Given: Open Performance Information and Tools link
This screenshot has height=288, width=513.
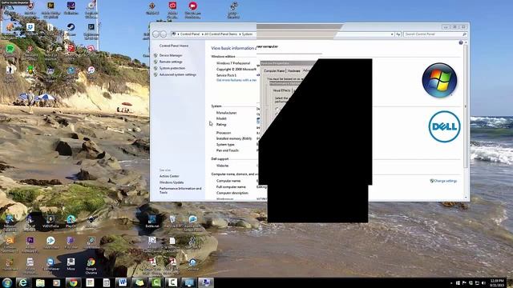Looking at the screenshot, I should (180, 190).
